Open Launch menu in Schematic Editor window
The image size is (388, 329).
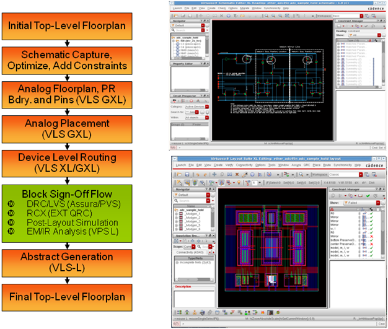(177, 8)
